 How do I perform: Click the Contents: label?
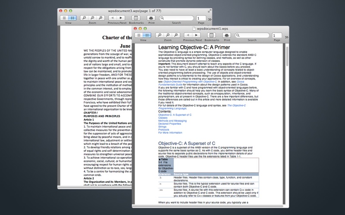[165, 111]
